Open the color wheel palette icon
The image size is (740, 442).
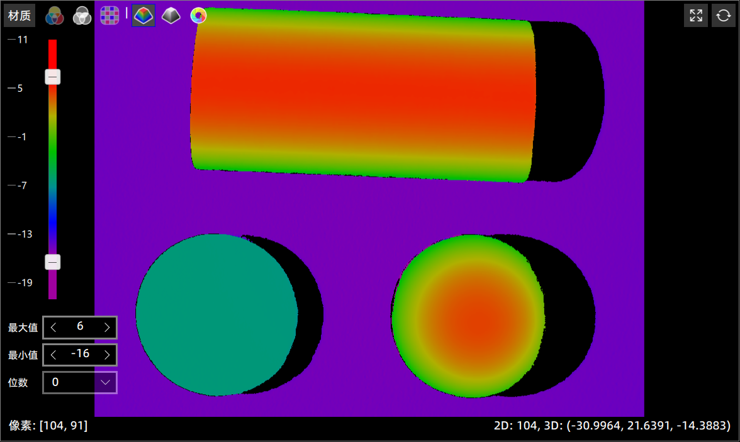pos(198,16)
